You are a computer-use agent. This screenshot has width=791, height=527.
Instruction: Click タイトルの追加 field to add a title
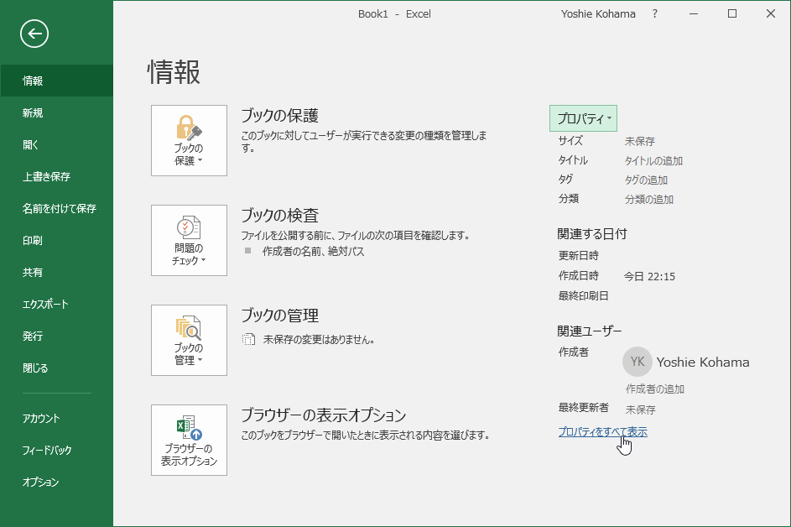pyautogui.click(x=653, y=161)
